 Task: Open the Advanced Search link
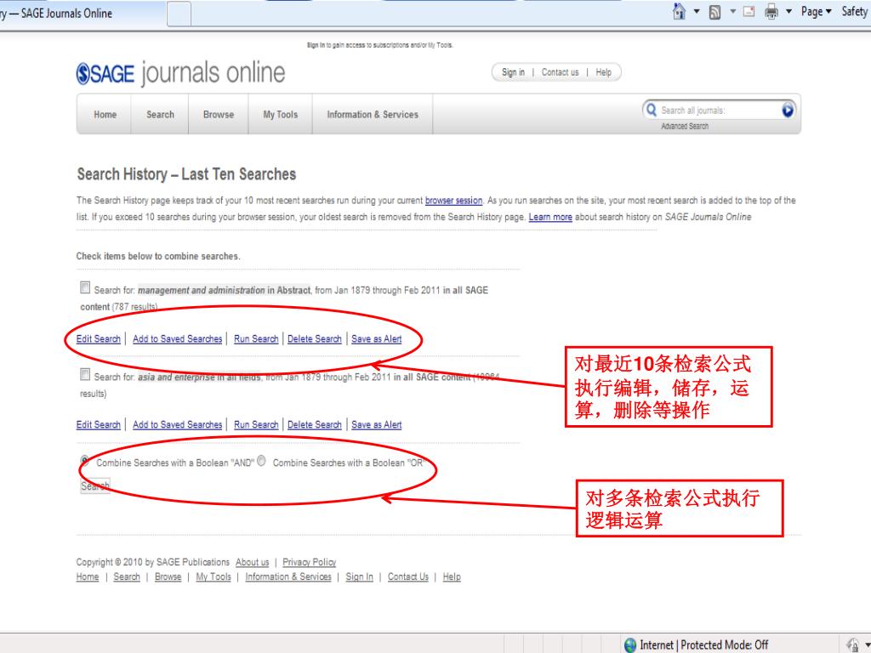point(685,126)
